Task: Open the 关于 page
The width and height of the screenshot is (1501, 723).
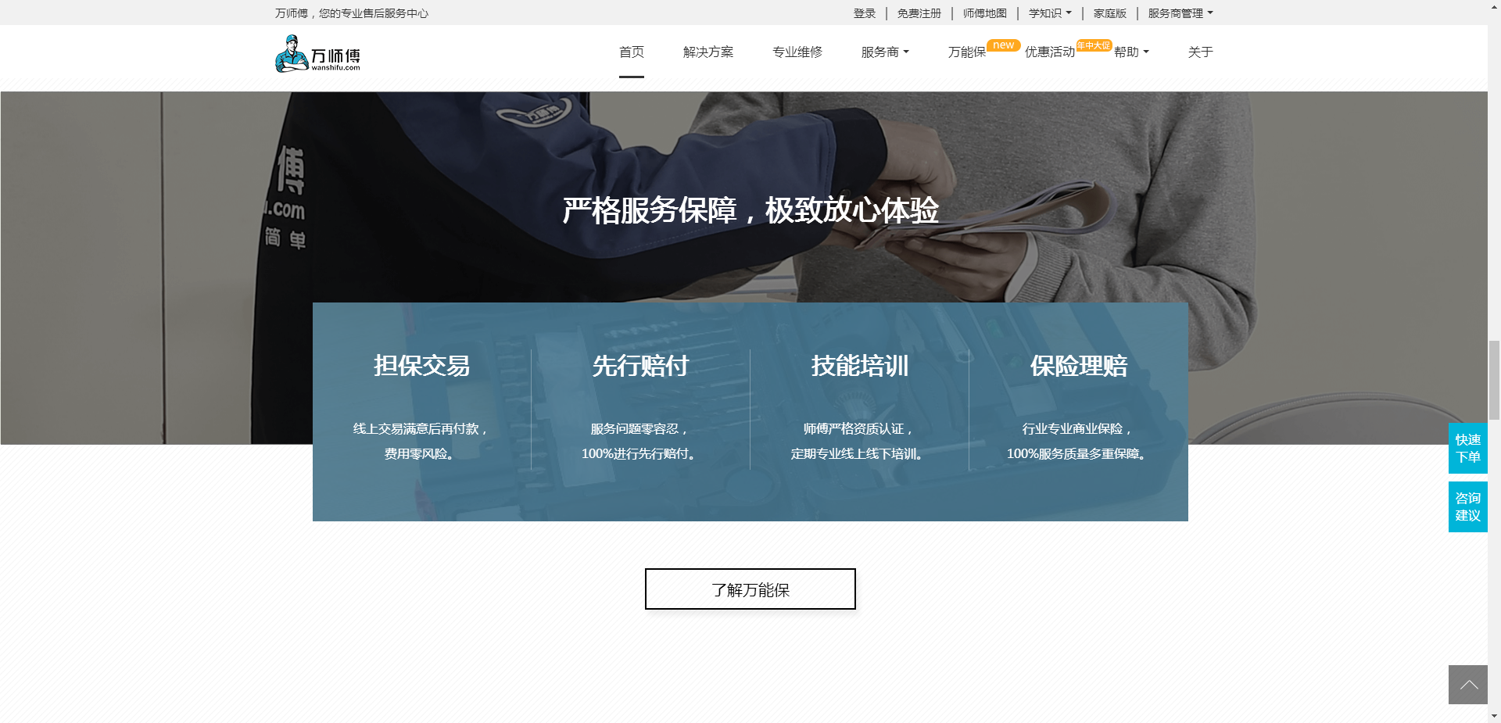Action: click(1200, 52)
